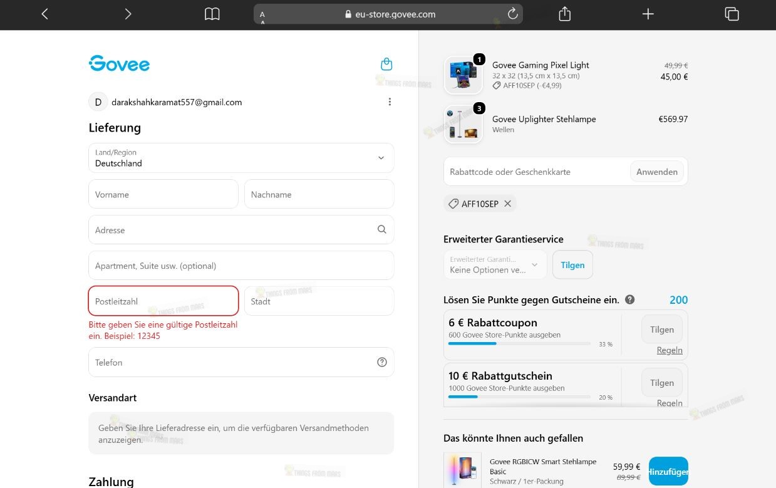Open a new tab with plus icon
Viewport: 776px width, 488px height.
pos(648,14)
